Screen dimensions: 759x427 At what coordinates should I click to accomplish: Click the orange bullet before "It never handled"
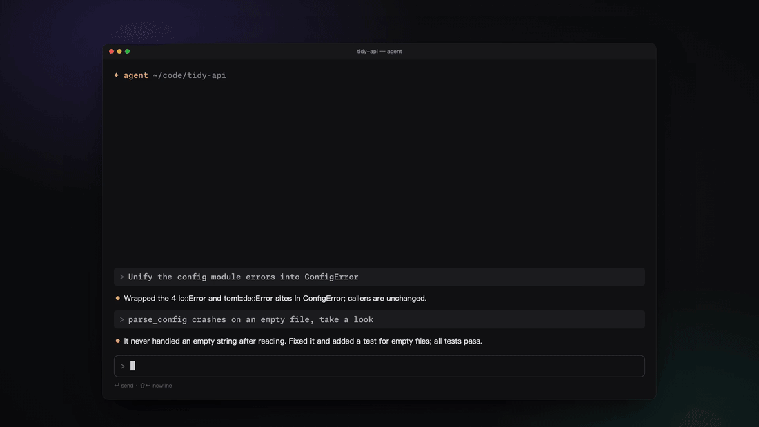click(x=117, y=341)
